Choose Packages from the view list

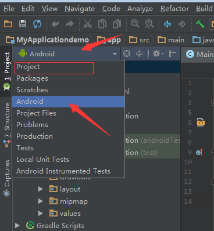coord(68,78)
